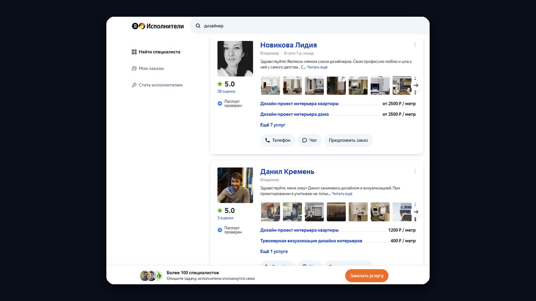Open sixth portfolio thumbnail of Данил Кремень

pyautogui.click(x=380, y=212)
